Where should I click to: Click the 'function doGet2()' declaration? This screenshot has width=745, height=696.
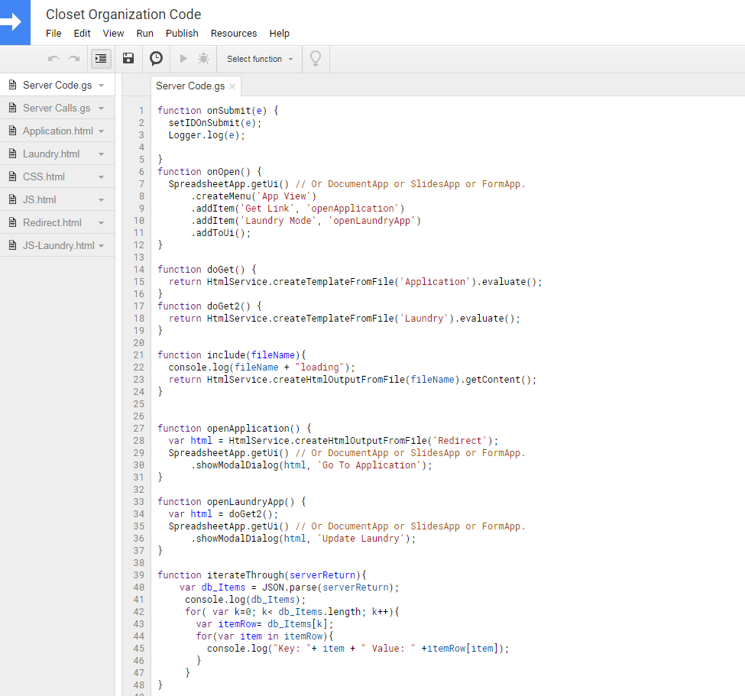coord(209,306)
